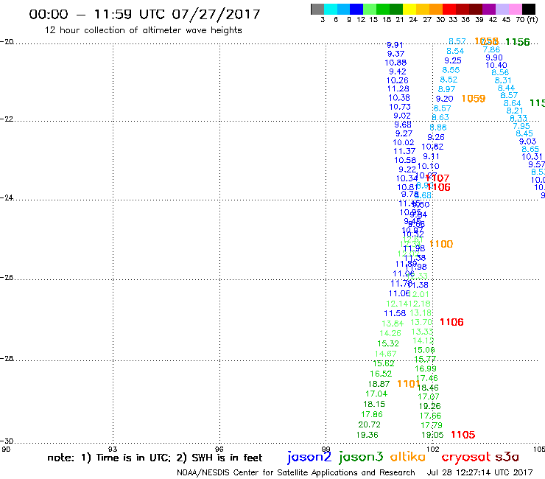This screenshot has height=479, width=545.
Task: Click the note 'Time is in UTC; SWH is in feet'
Action: pyautogui.click(x=155, y=458)
